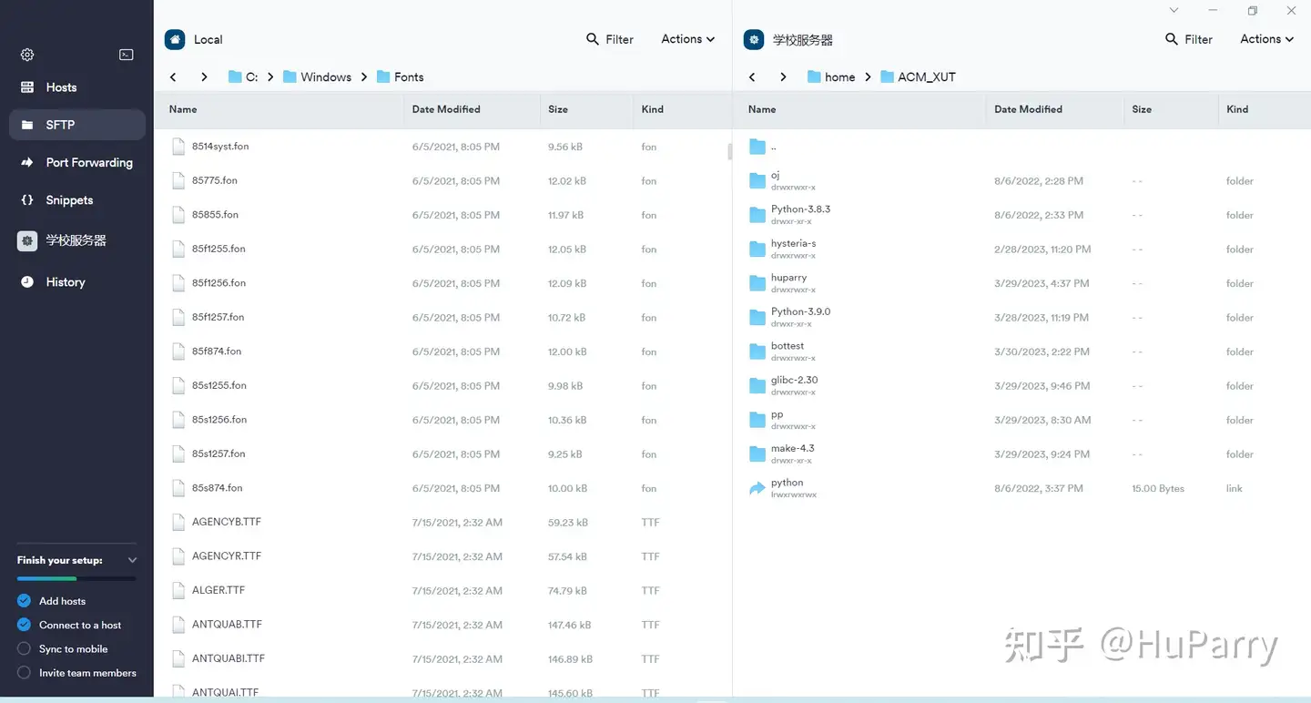Click the setup progress bar

pos(76,579)
